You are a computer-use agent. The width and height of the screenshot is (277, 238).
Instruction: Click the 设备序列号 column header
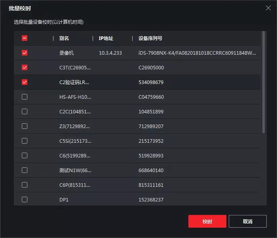(150, 38)
